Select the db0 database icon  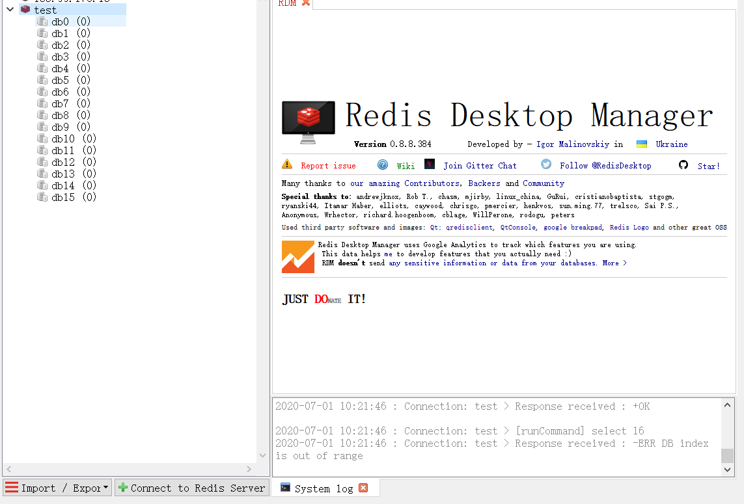(x=42, y=21)
